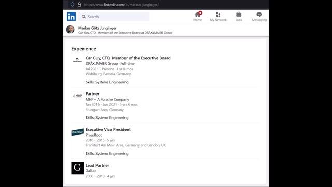
Task: Click Skills: Systems Engineering under MHP
Action: [107, 118]
